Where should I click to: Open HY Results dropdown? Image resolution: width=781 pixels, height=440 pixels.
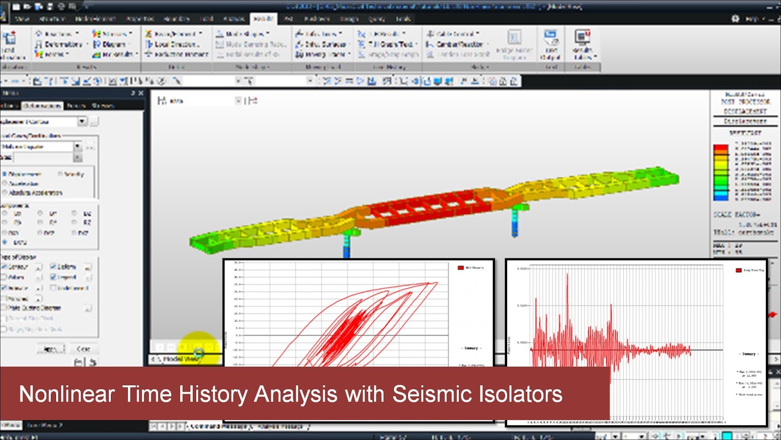[115, 54]
